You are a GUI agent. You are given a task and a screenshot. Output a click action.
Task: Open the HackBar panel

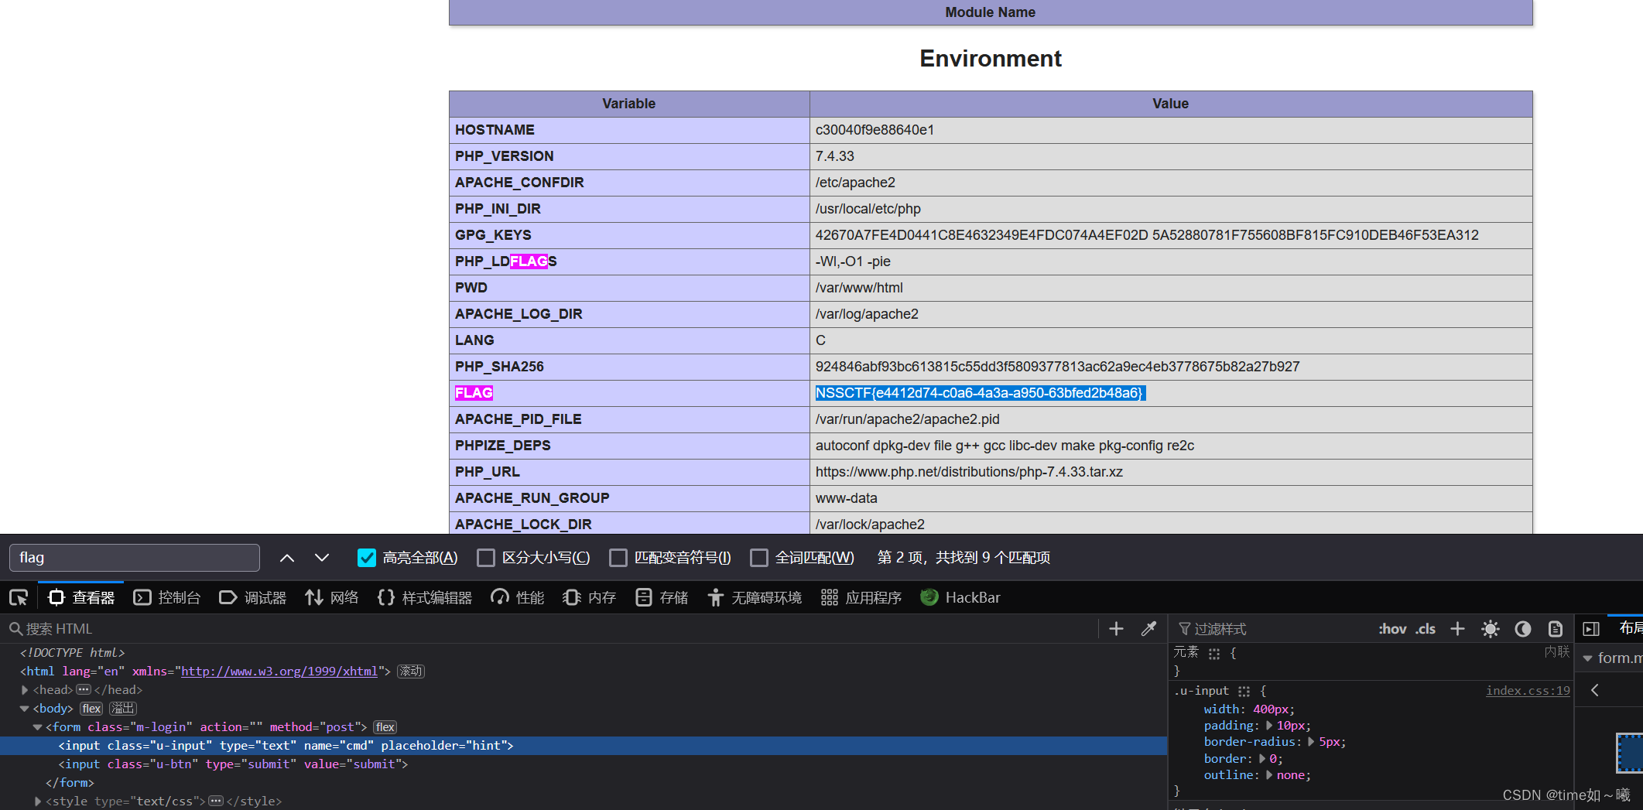point(960,597)
